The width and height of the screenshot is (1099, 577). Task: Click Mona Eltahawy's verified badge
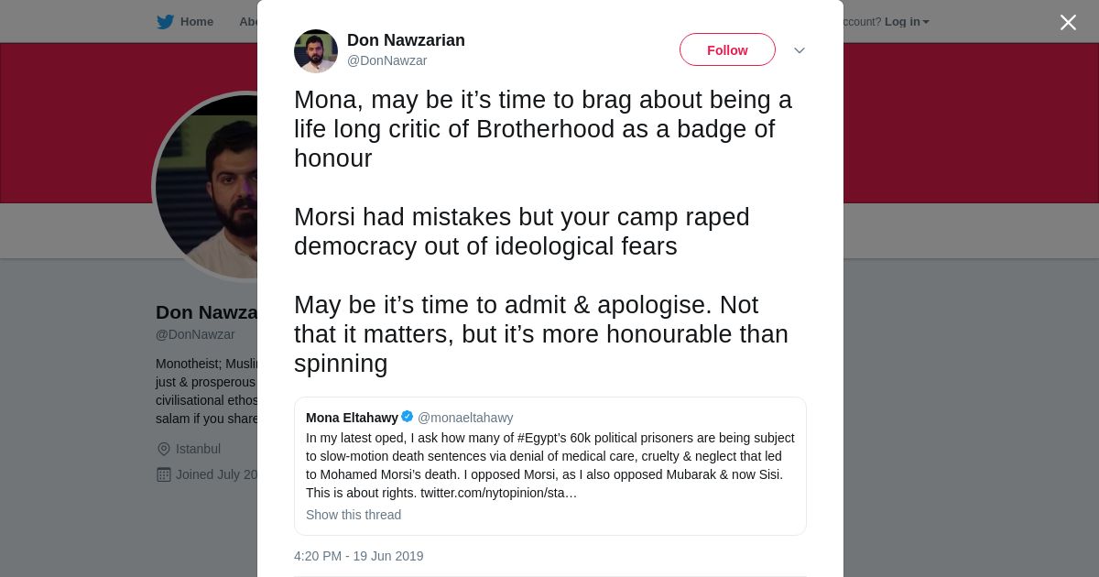(408, 417)
